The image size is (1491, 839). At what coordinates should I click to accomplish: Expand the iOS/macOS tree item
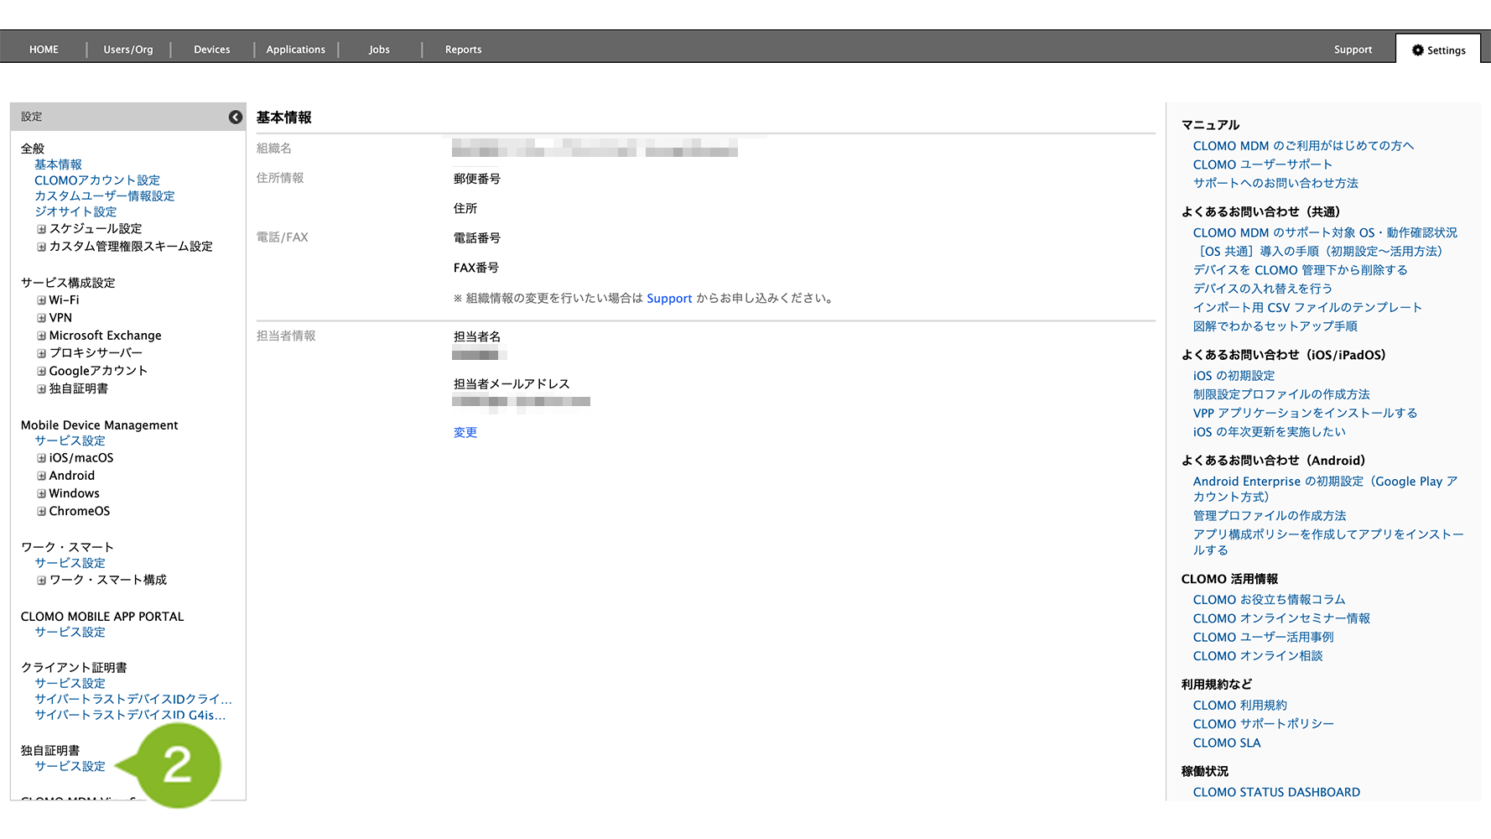41,458
